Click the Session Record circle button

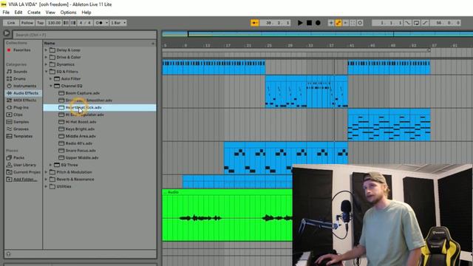coord(360,23)
